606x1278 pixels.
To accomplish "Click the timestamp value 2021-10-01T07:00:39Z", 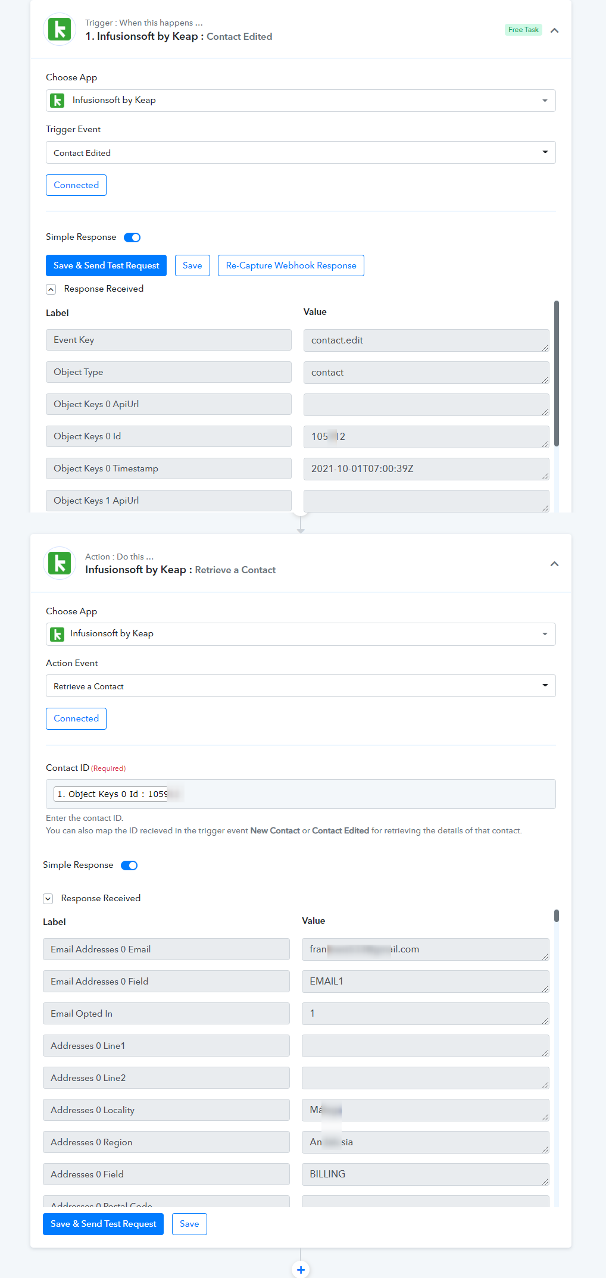I will (426, 469).
